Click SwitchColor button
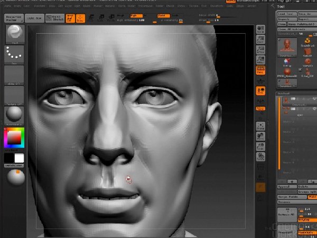Image resolution: width=317 pixels, height=238 pixels. coord(14,165)
